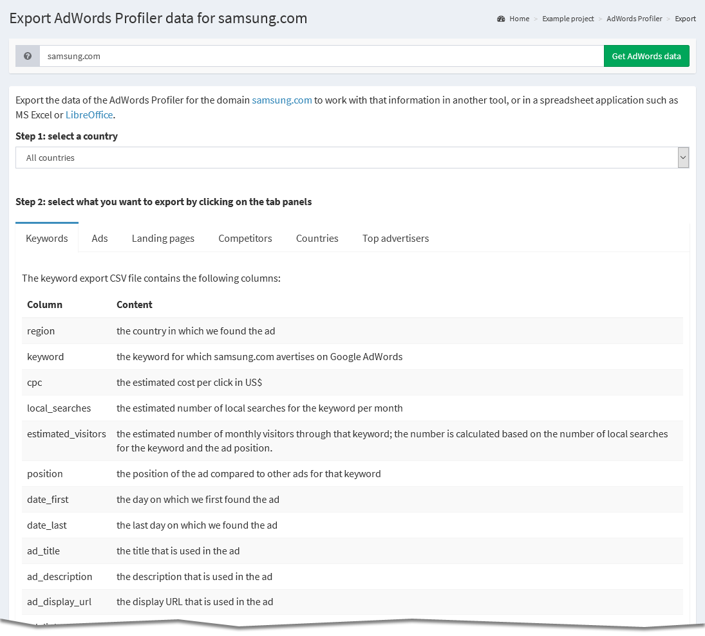Switch to the Ads tab

click(x=99, y=238)
